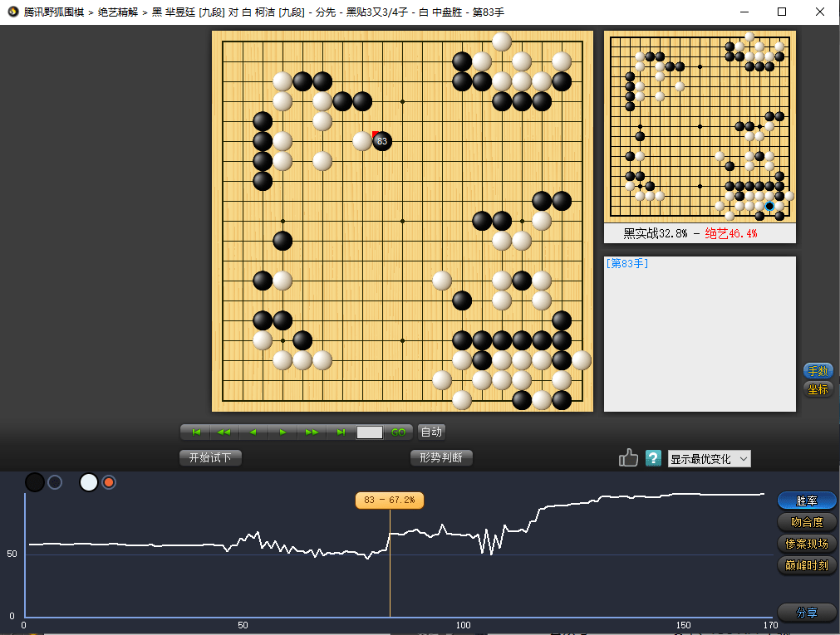Open the 惨案现场 tab
The width and height of the screenshot is (840, 635).
(x=806, y=544)
